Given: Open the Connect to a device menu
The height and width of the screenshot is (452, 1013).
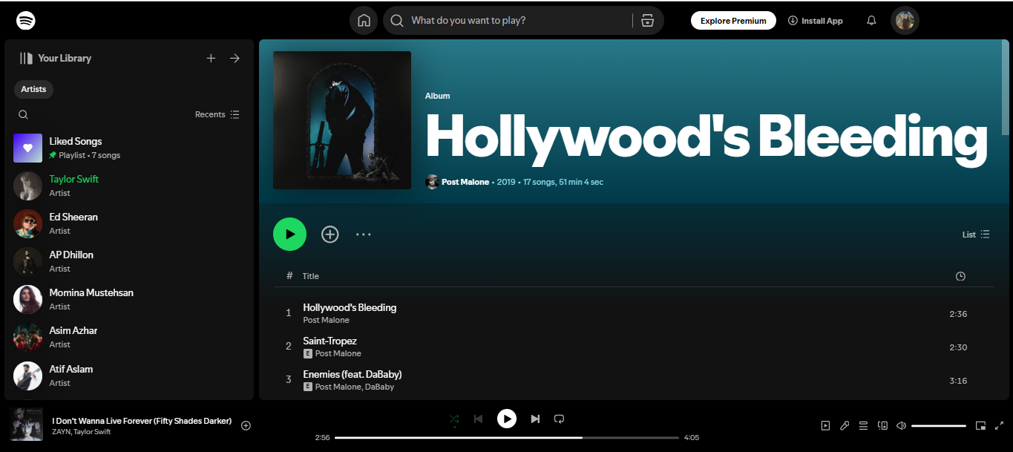Looking at the screenshot, I should pyautogui.click(x=882, y=425).
